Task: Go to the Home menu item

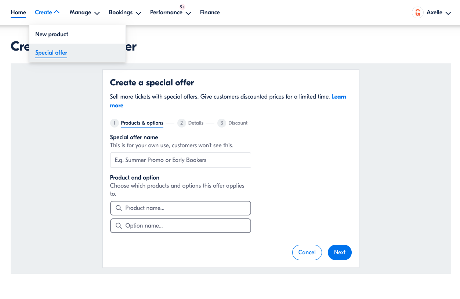Action: coord(18,12)
